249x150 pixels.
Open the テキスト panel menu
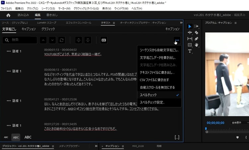click(x=114, y=23)
